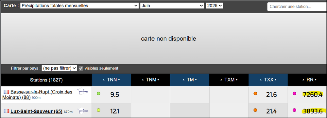Sort TNN column descending via down arrow
This screenshot has height=118, width=327.
click(x=119, y=80)
